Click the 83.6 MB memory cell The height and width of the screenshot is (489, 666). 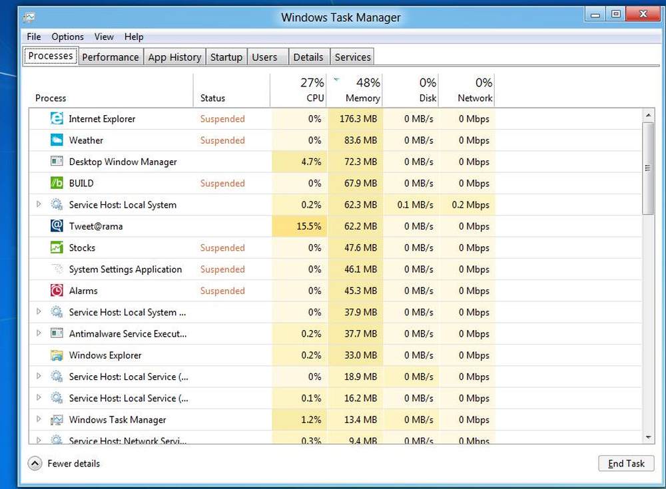355,140
